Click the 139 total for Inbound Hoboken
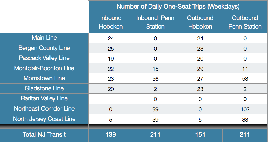Screen dimensions: 268x143 pyautogui.click(x=111, y=135)
